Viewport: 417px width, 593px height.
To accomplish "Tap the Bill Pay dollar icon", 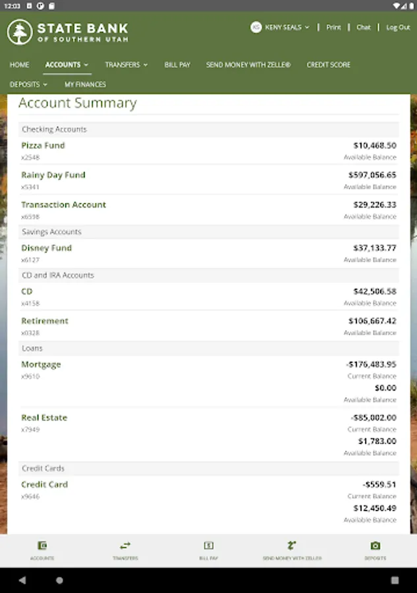I will tap(208, 546).
